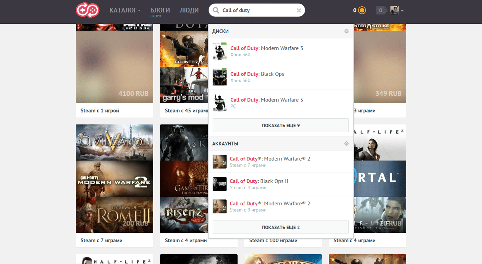
Task: Click the coin balance number 0
Action: pyautogui.click(x=355, y=10)
